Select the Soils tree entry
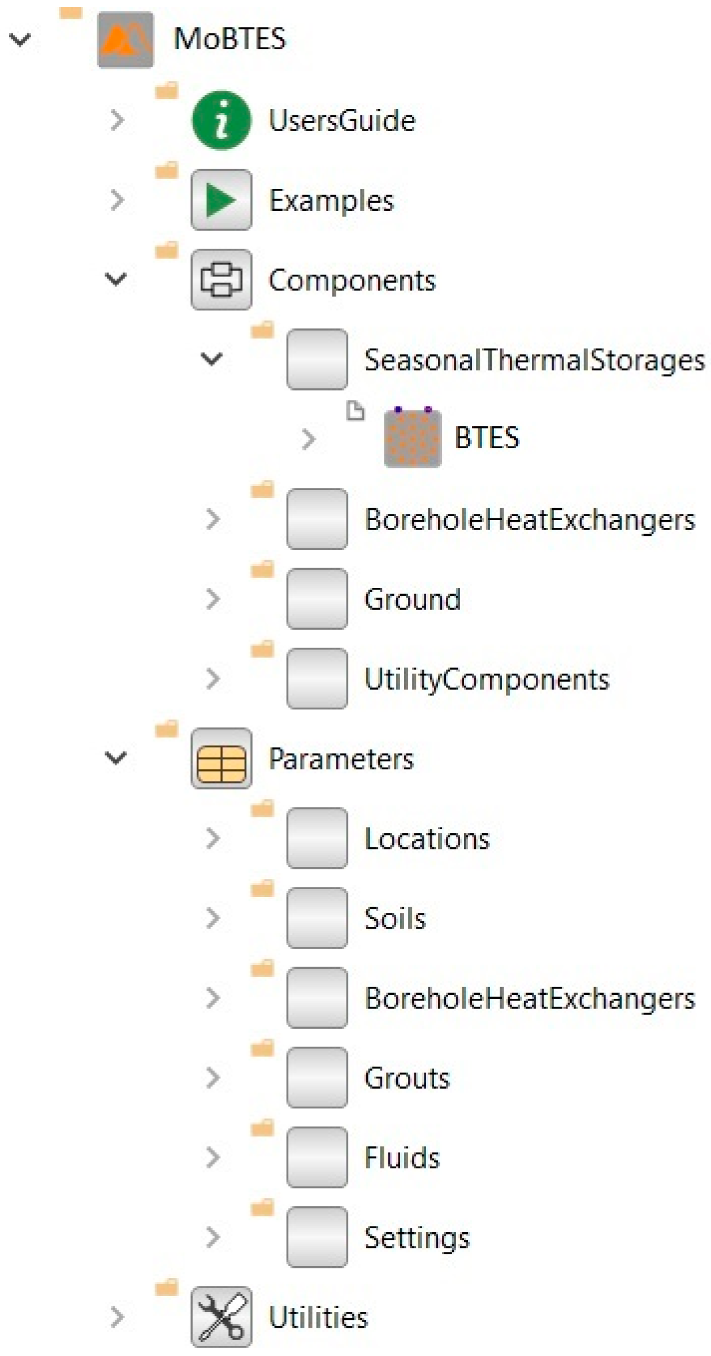 (x=394, y=919)
